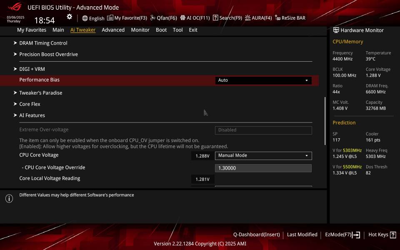Expand Precision Boost Overdrive submenu
400x250 pixels.
48,54
